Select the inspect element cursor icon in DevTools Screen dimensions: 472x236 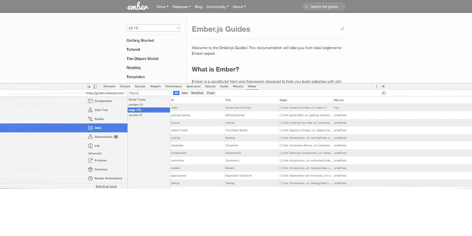(89, 86)
